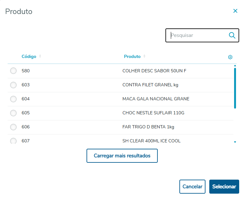Viewport: 243px width, 200px height.
Task: Select radio button for code 580
Action: (13, 71)
